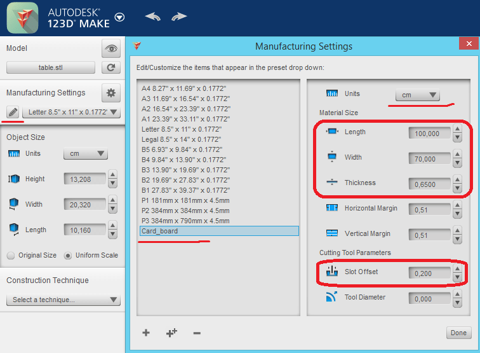Image resolution: width=480 pixels, height=353 pixels.
Task: Select preset P2 384mm x 384mm
Action: [x=185, y=211]
